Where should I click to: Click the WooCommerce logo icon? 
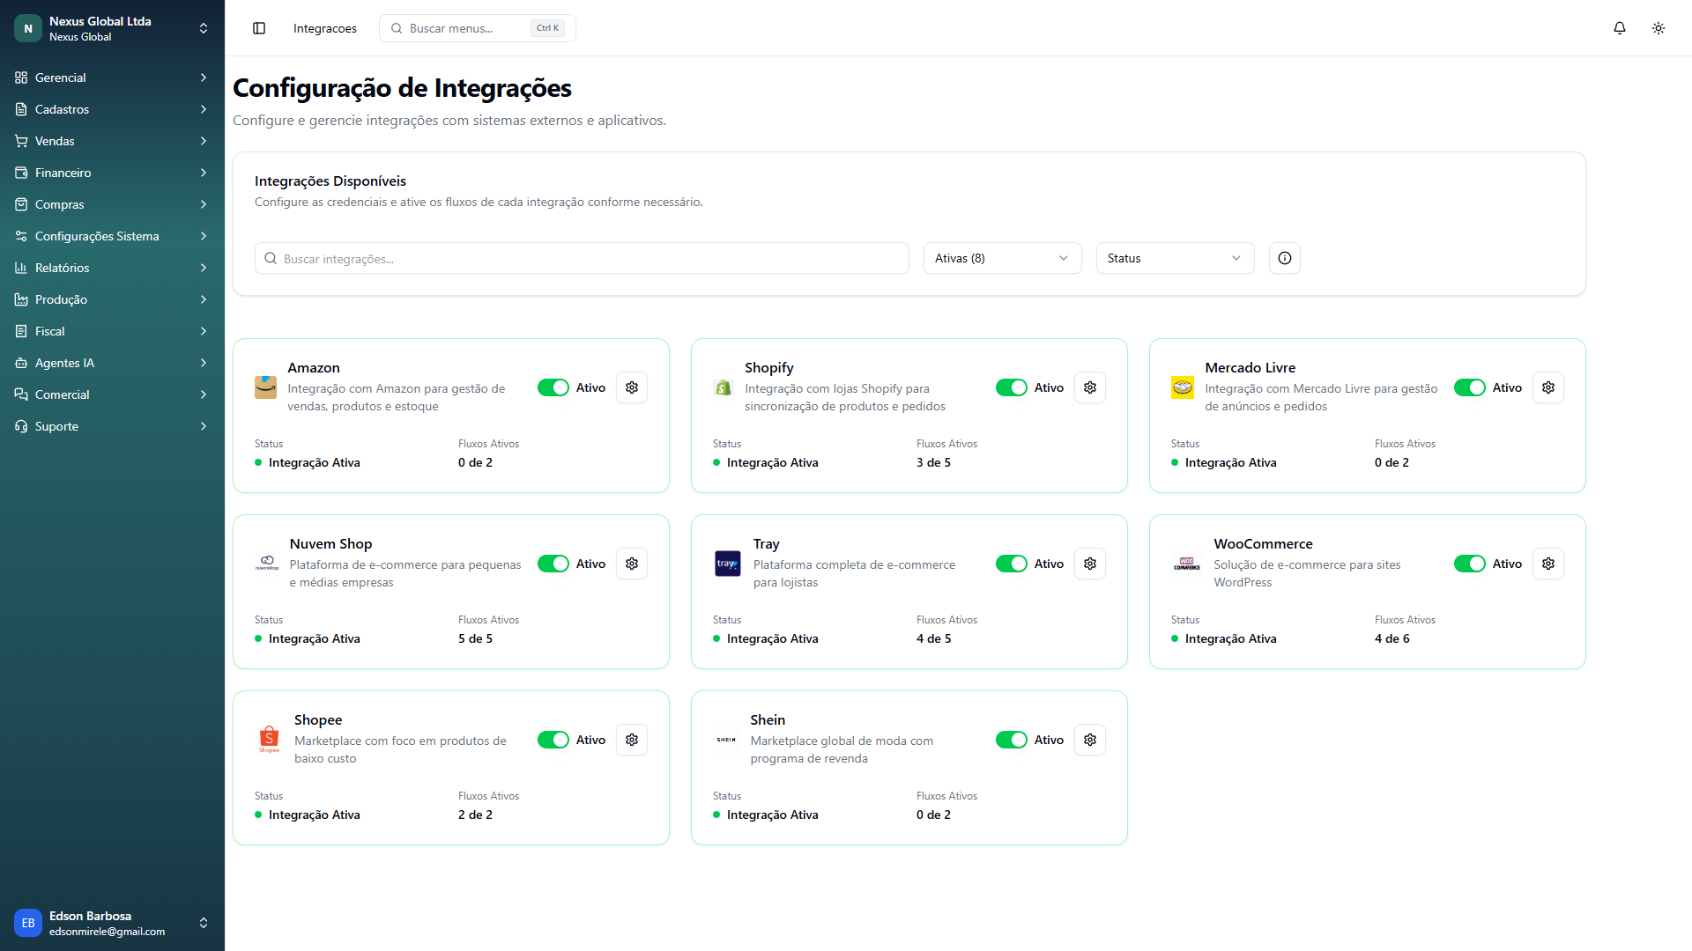point(1187,564)
